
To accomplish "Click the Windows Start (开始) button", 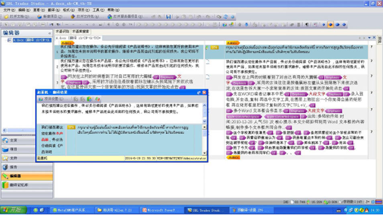I will click(14, 210).
